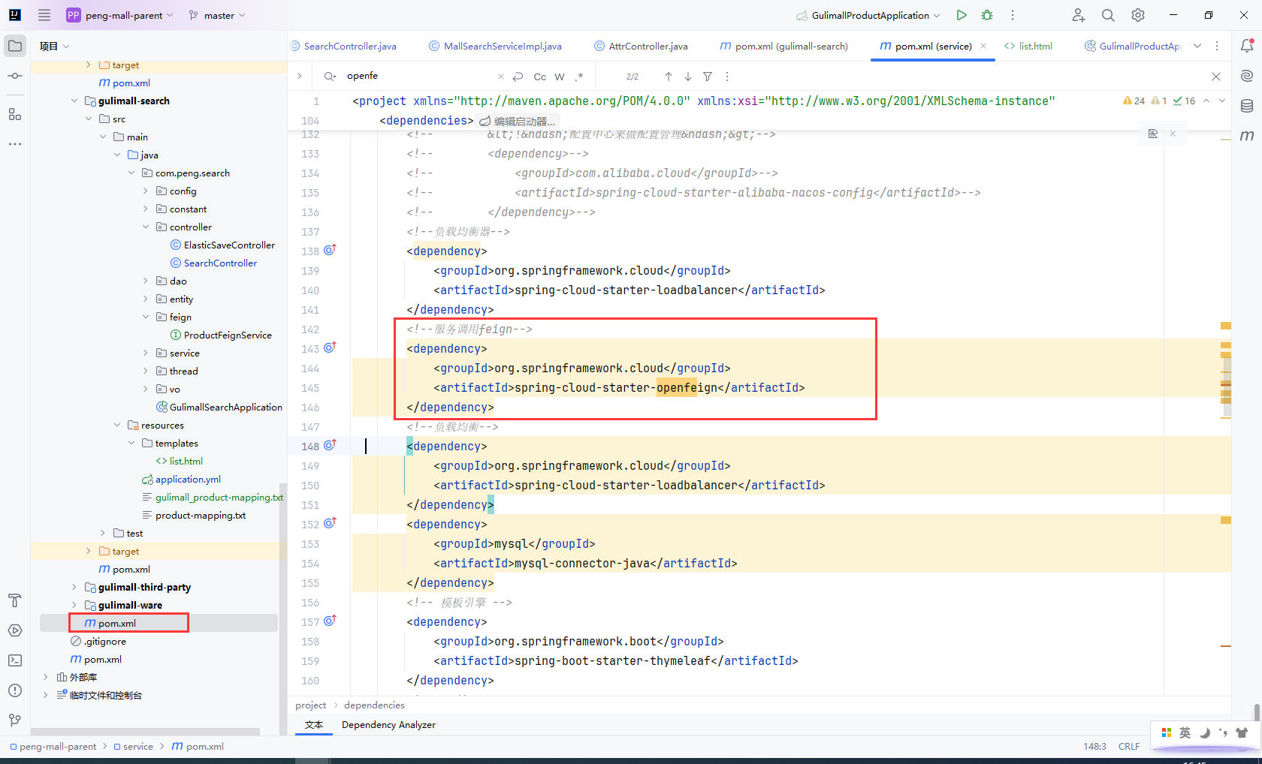1262x764 pixels.
Task: Clear the search field text
Action: 501,77
